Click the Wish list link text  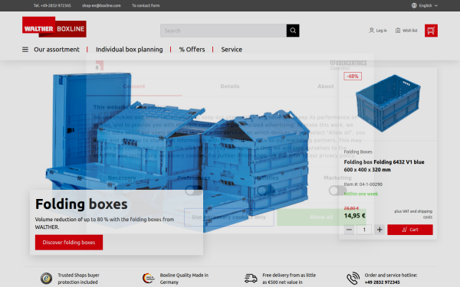click(410, 31)
